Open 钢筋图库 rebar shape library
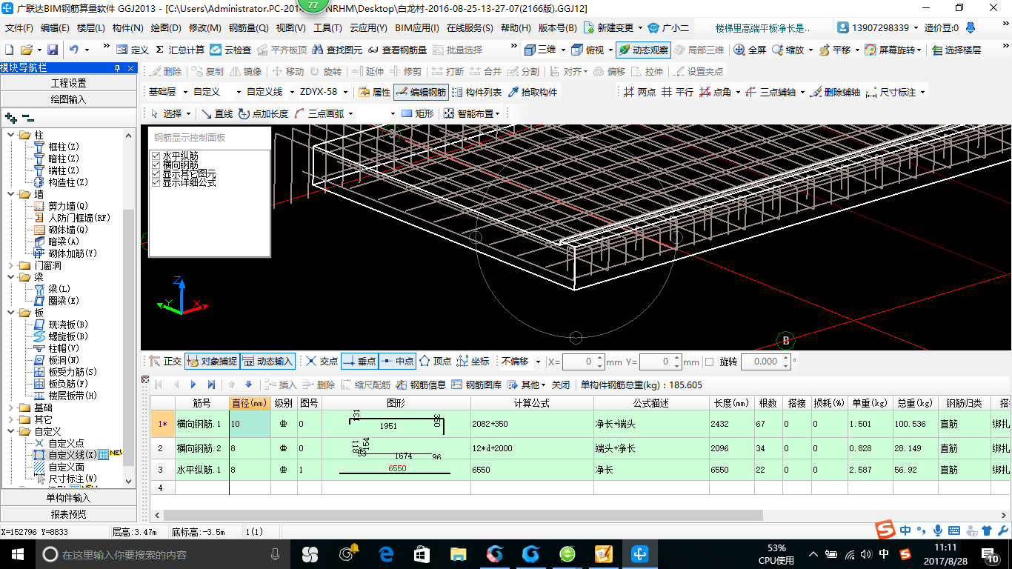 pos(476,385)
